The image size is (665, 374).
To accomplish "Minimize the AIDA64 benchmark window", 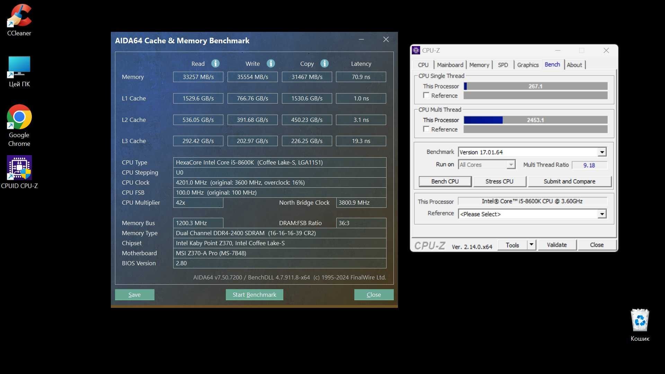I will tap(361, 39).
